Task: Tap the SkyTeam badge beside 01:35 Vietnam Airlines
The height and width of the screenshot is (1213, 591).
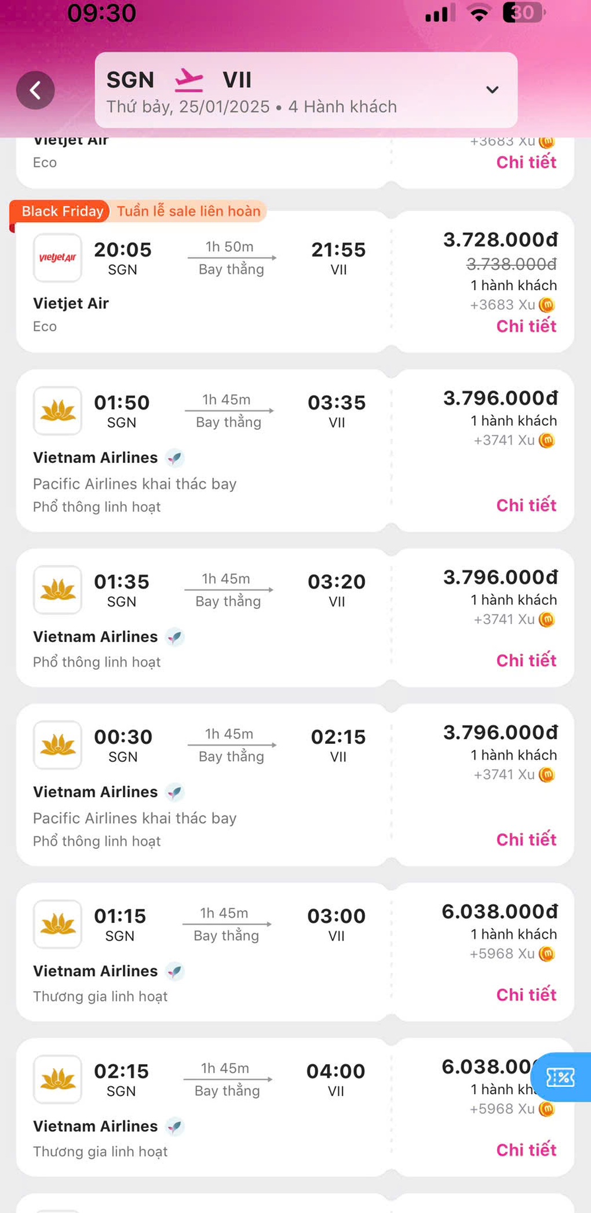Action: (174, 637)
